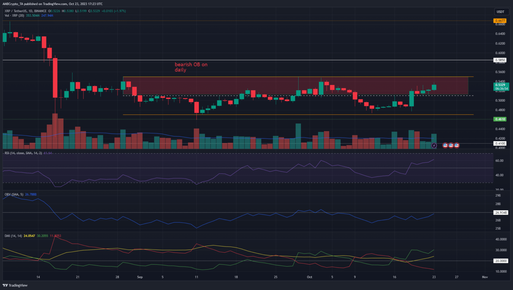Click the 20.0000 DMI axis label
Image resolution: width=513 pixels, height=290 pixels.
pyautogui.click(x=501, y=261)
